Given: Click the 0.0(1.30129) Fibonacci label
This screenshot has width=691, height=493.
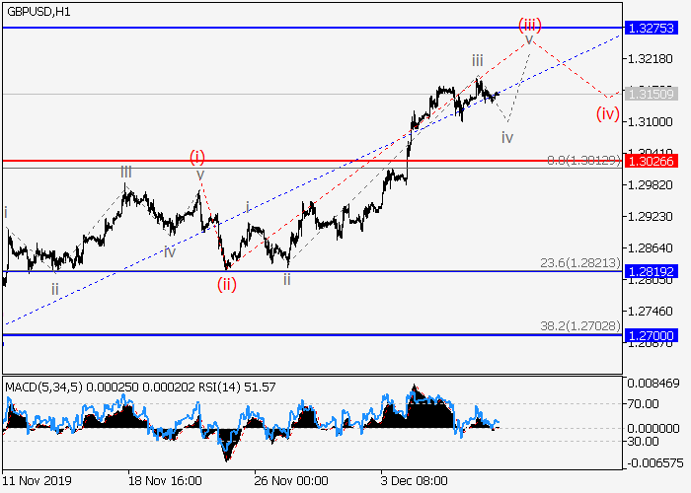Looking at the screenshot, I should [584, 158].
